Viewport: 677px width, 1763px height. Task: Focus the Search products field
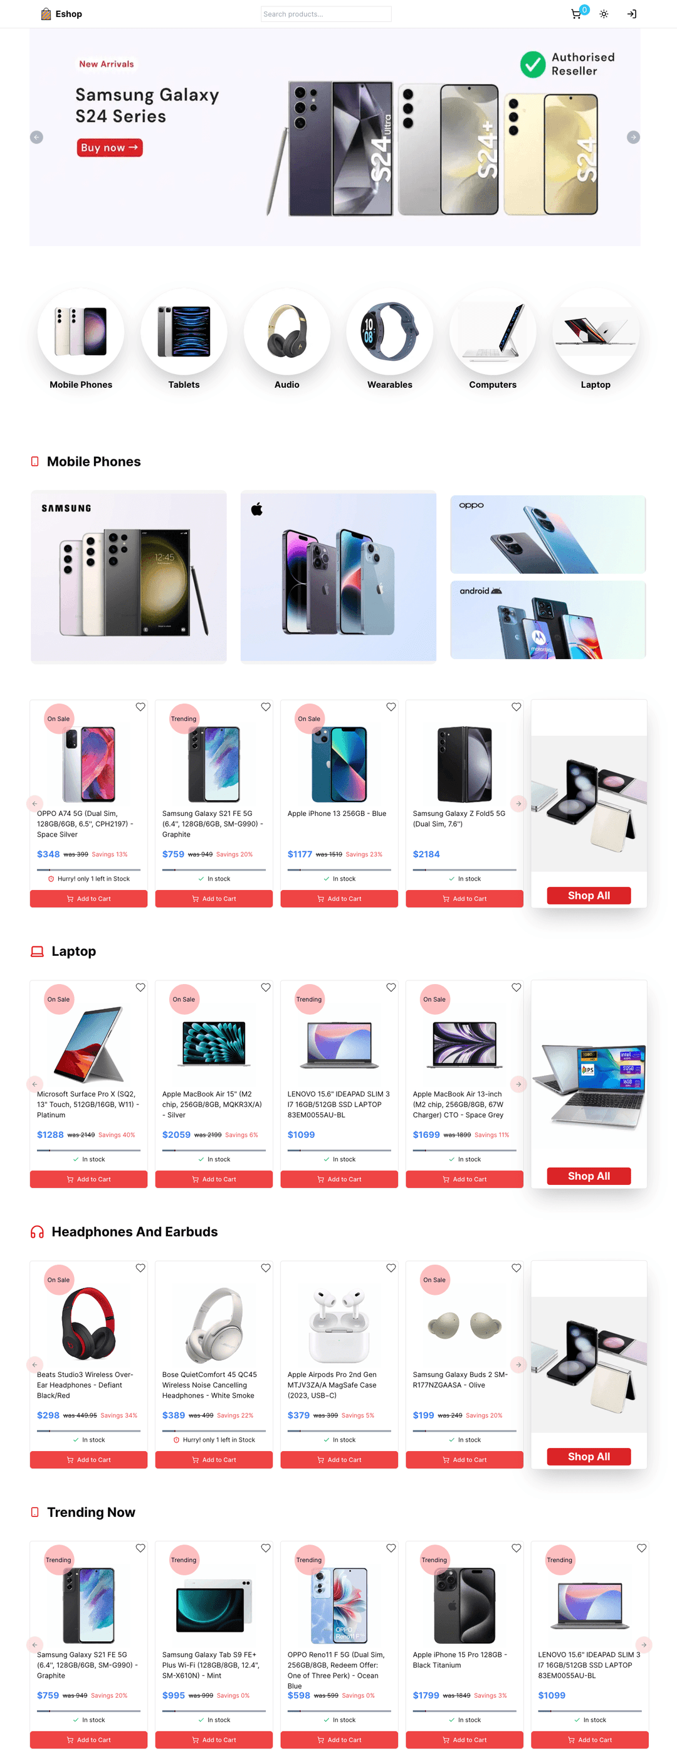(x=326, y=14)
